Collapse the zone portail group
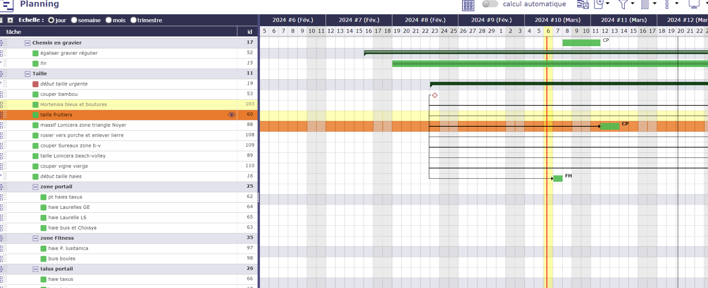Screen dimensions: 708x288 (x=35, y=187)
